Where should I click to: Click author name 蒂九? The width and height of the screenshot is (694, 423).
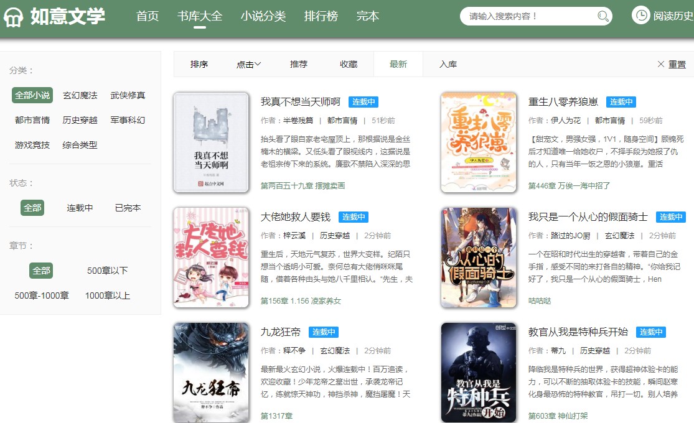[558, 350]
